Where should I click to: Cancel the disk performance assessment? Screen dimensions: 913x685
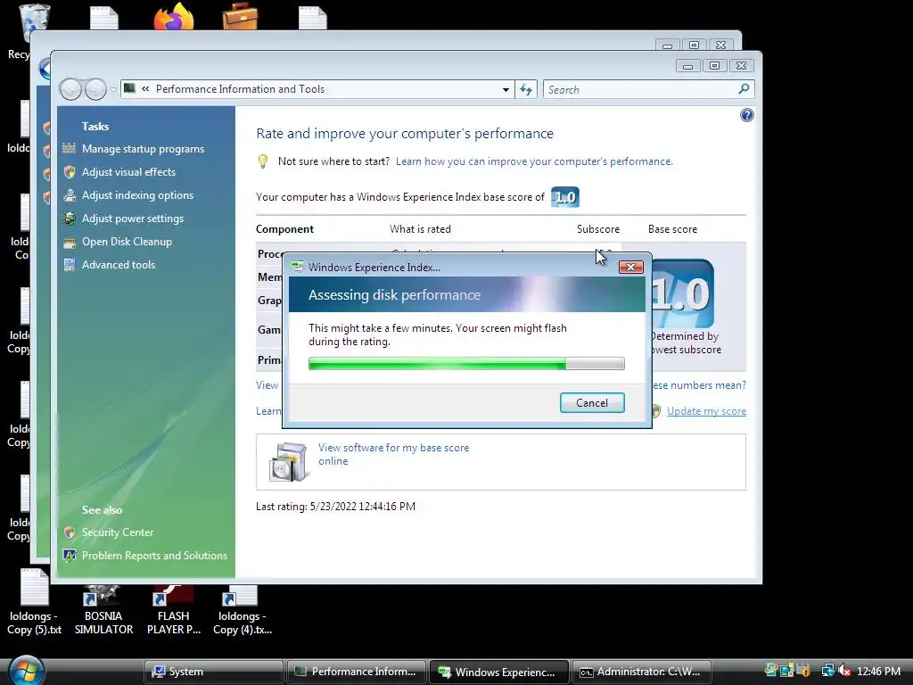click(592, 402)
